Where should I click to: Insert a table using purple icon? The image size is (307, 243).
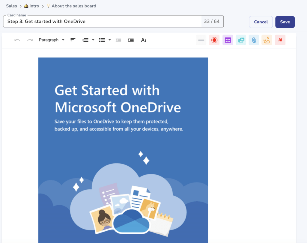[x=228, y=40]
